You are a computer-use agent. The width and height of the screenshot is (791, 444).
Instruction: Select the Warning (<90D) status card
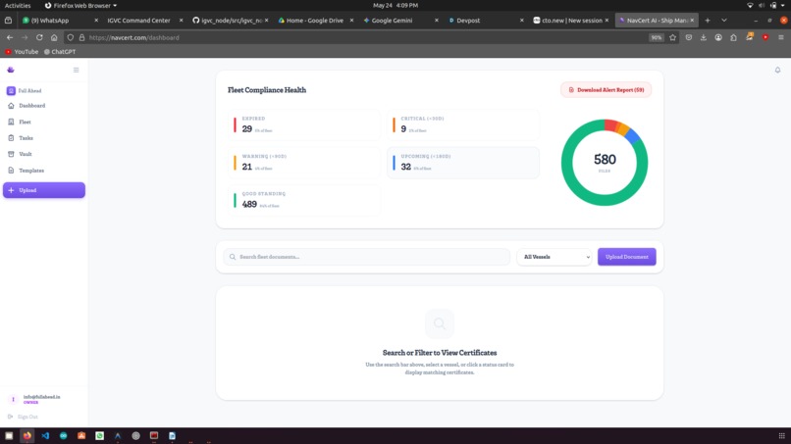tap(303, 163)
